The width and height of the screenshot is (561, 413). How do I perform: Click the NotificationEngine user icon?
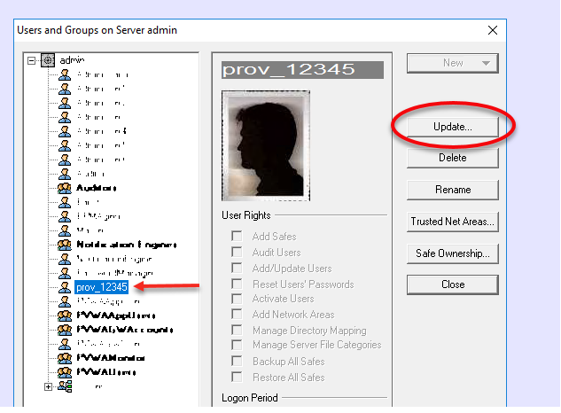coord(65,259)
